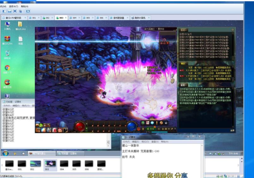Click the game minimap
Image resolution: width=254 pixels, height=178 pixels.
168,41
